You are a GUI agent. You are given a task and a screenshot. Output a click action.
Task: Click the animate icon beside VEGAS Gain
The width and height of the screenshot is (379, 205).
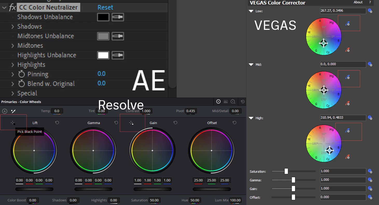click(x=370, y=189)
